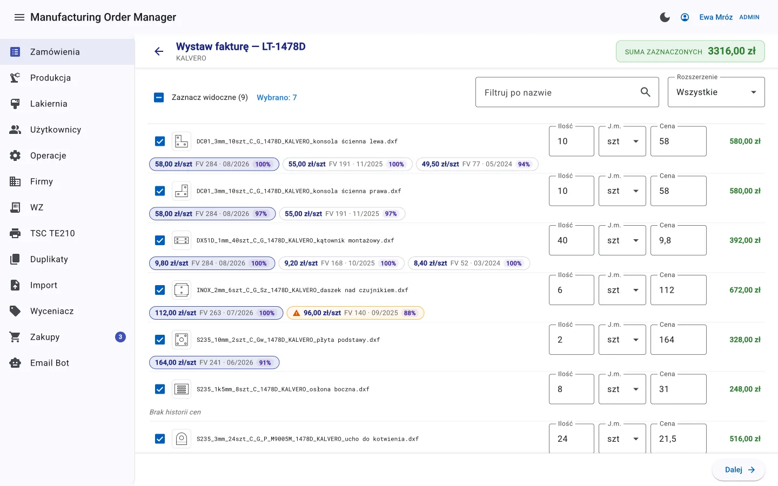Uncheck the kątownik montażowy row
778x486 pixels.
coord(160,240)
